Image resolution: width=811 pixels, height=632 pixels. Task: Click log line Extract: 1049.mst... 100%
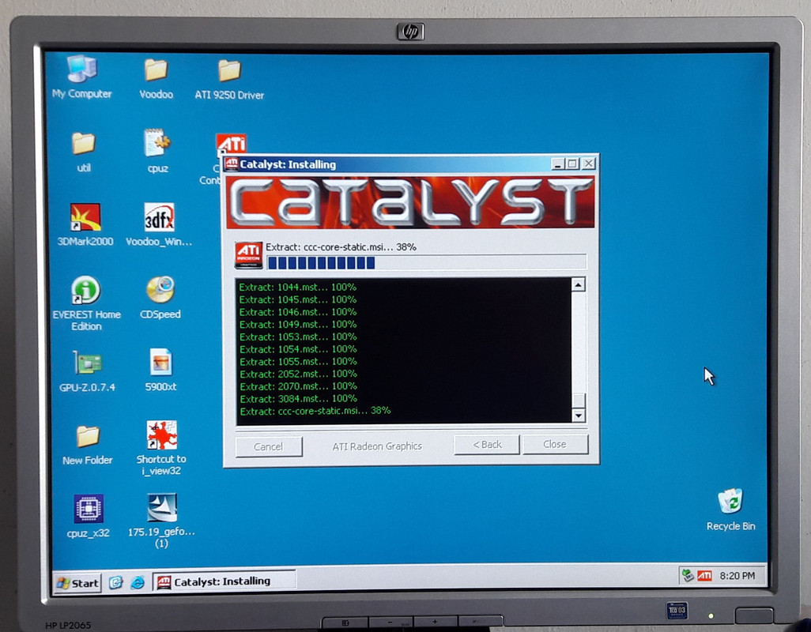coord(298,325)
